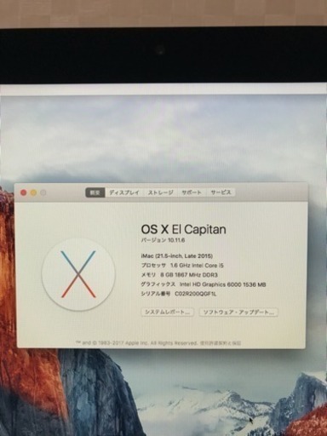Launch ソフトウェア・アップデート
This screenshot has width=327, height=436.
click(238, 313)
